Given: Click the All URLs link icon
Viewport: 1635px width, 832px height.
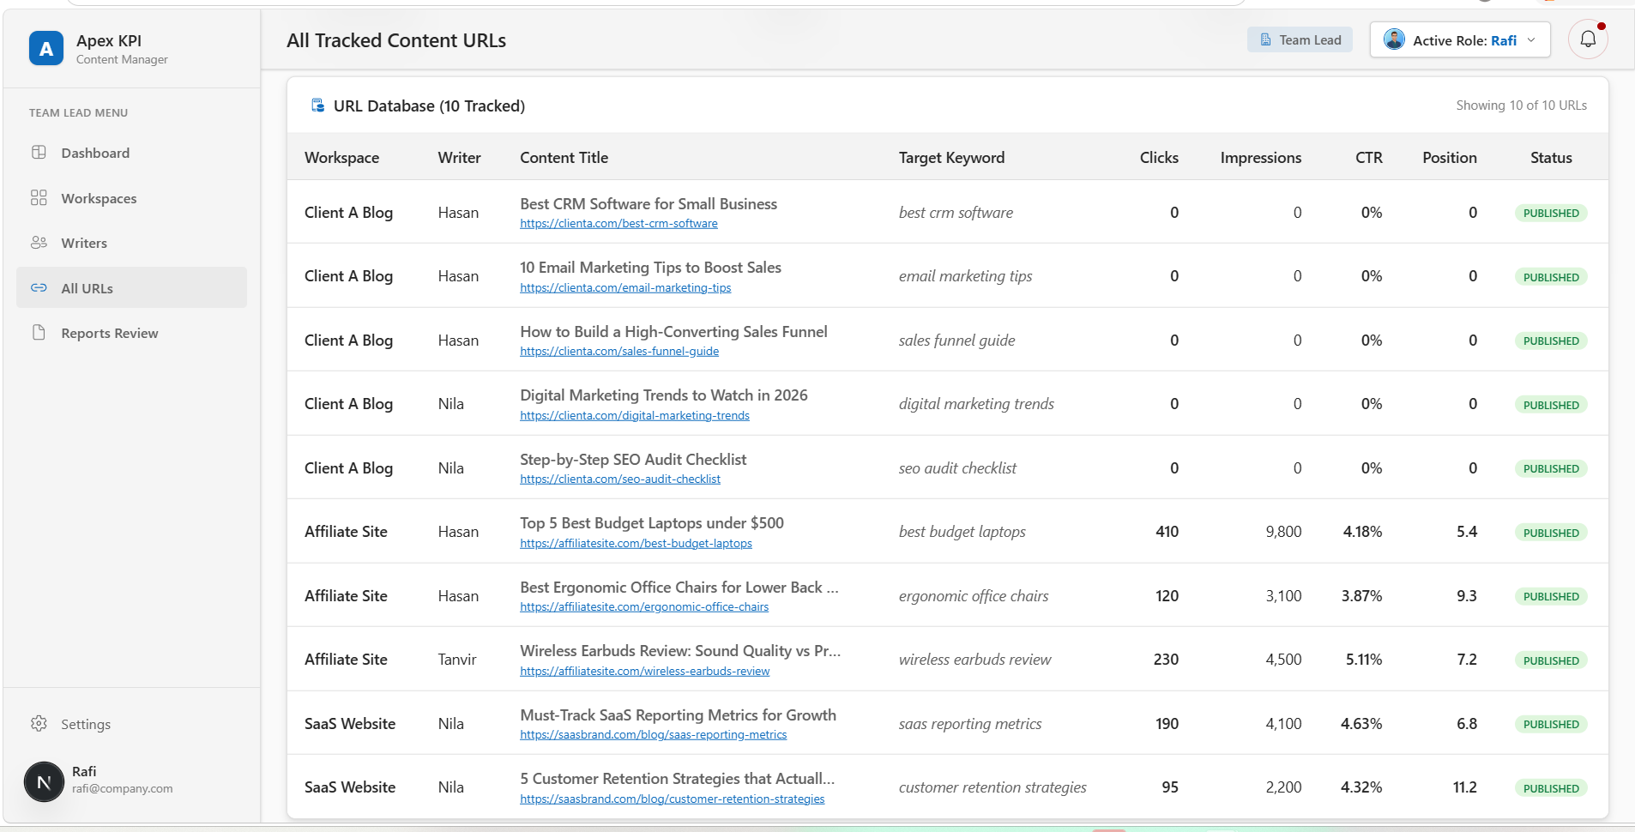Looking at the screenshot, I should click(39, 288).
